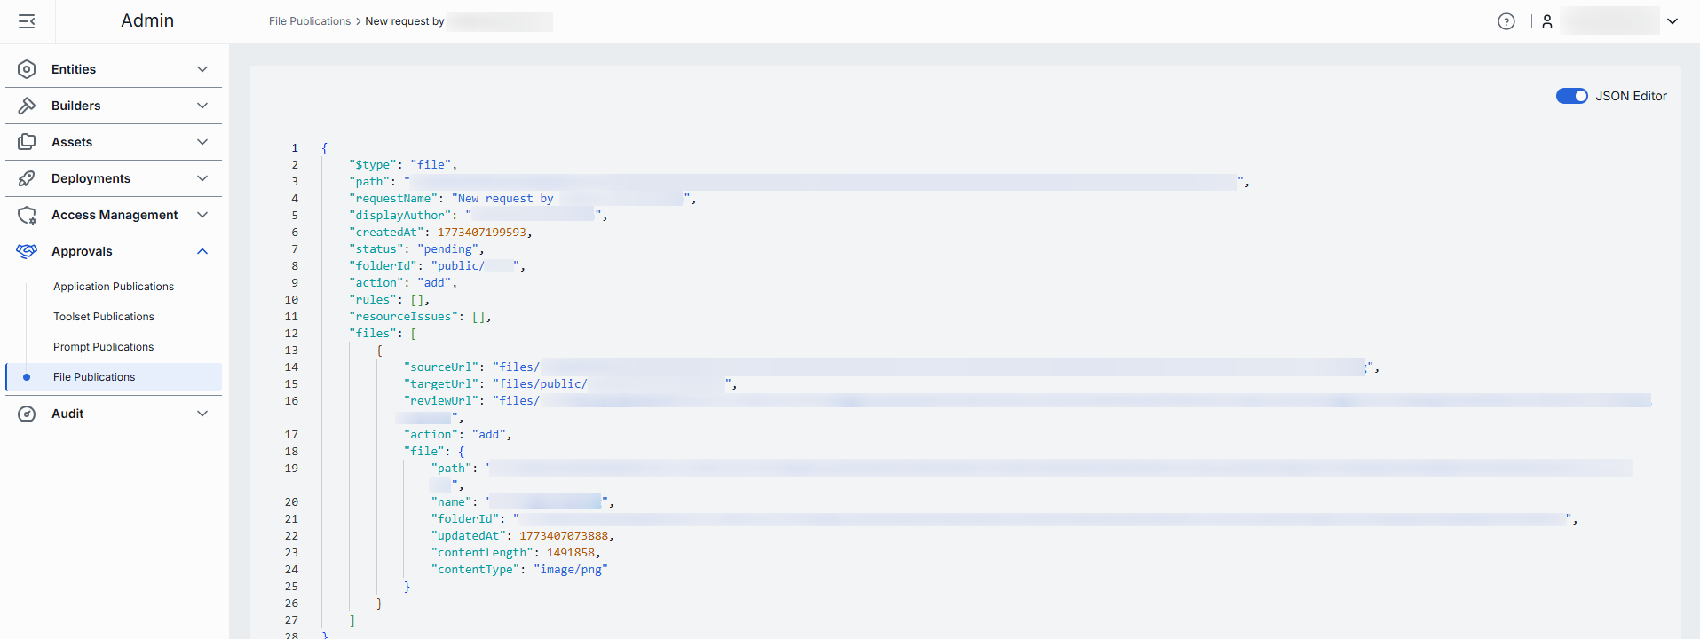1700x639 pixels.
Task: Click the hamburger menu collapse icon
Action: click(27, 21)
